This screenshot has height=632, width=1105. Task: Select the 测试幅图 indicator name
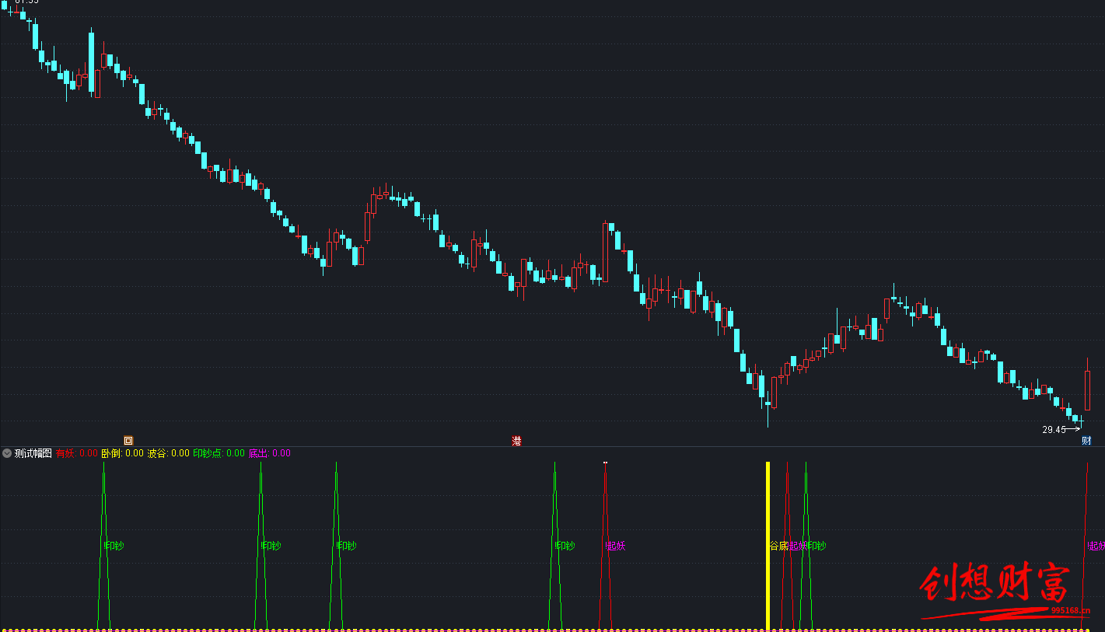(x=33, y=453)
